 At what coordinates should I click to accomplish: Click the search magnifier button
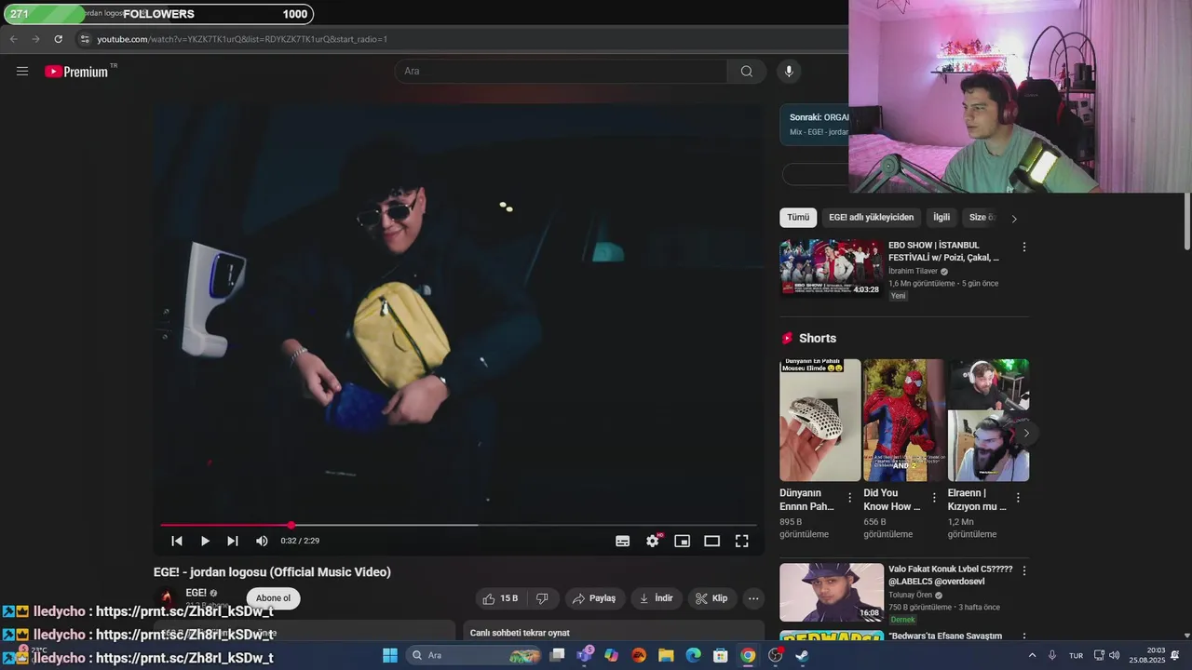[x=746, y=72]
